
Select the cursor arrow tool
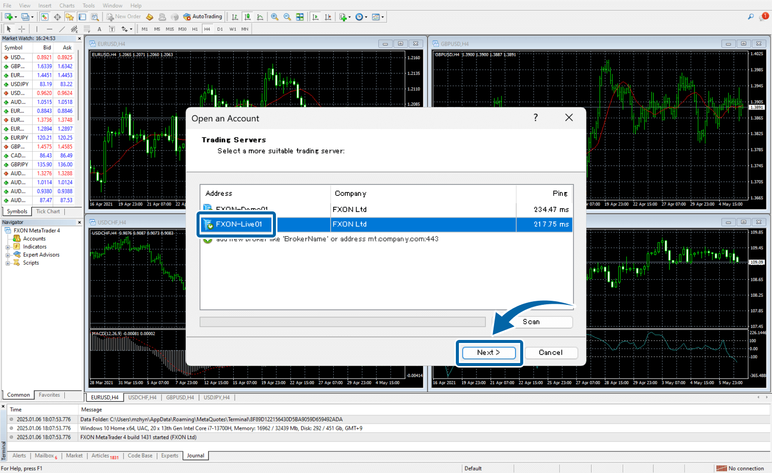click(x=9, y=29)
